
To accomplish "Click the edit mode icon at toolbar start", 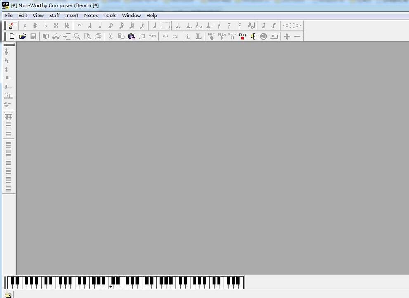I will (x=12, y=26).
